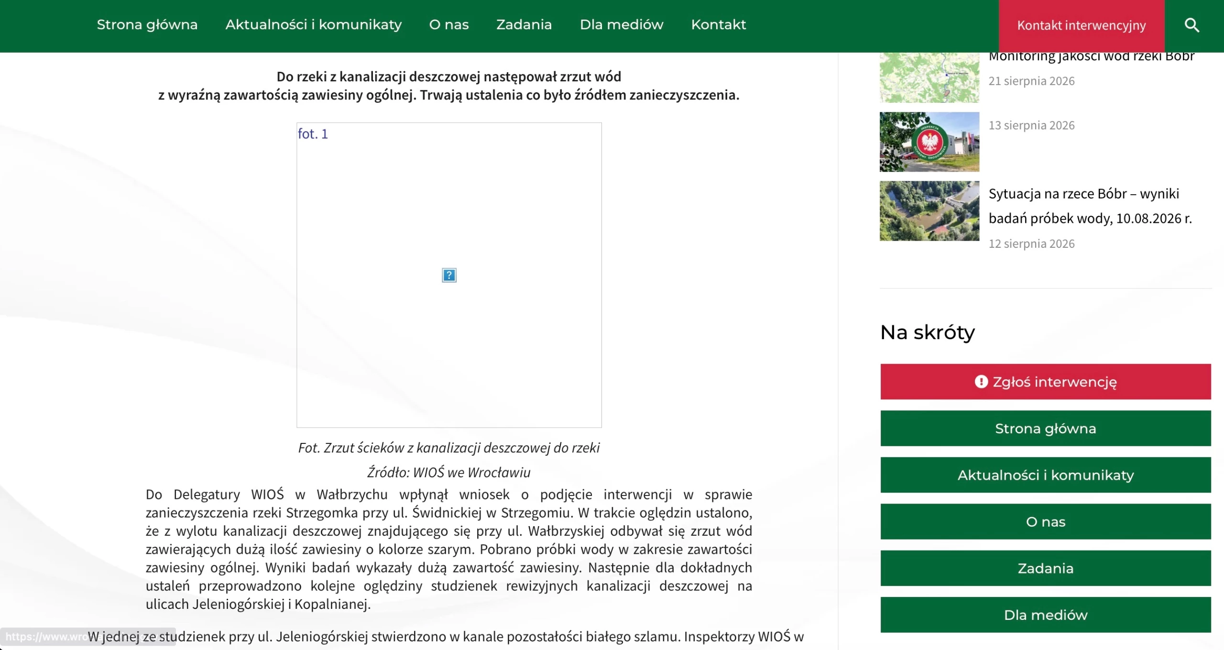This screenshot has height=650, width=1224.
Task: Open Sytuacja na rzece Bóbr article link
Action: click(x=1090, y=206)
